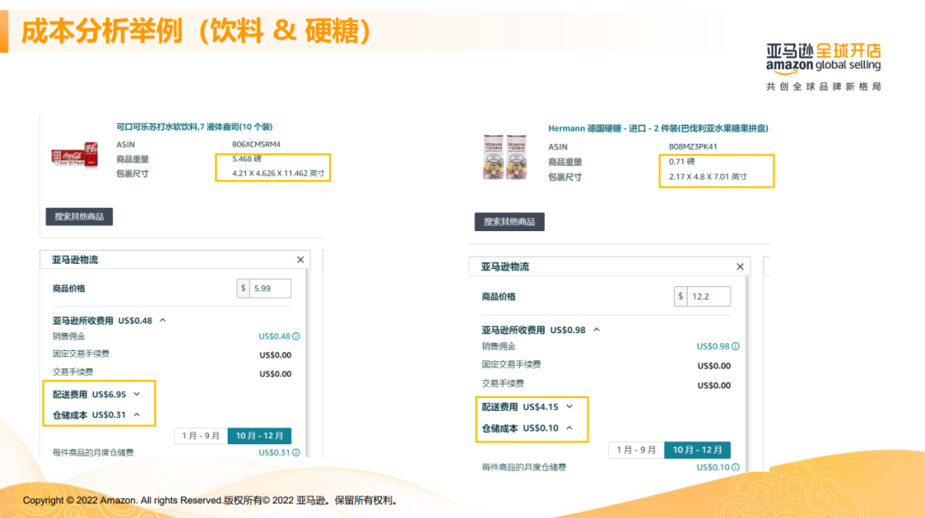Click 搜索其他商品 button under Hermann candy

509,222
